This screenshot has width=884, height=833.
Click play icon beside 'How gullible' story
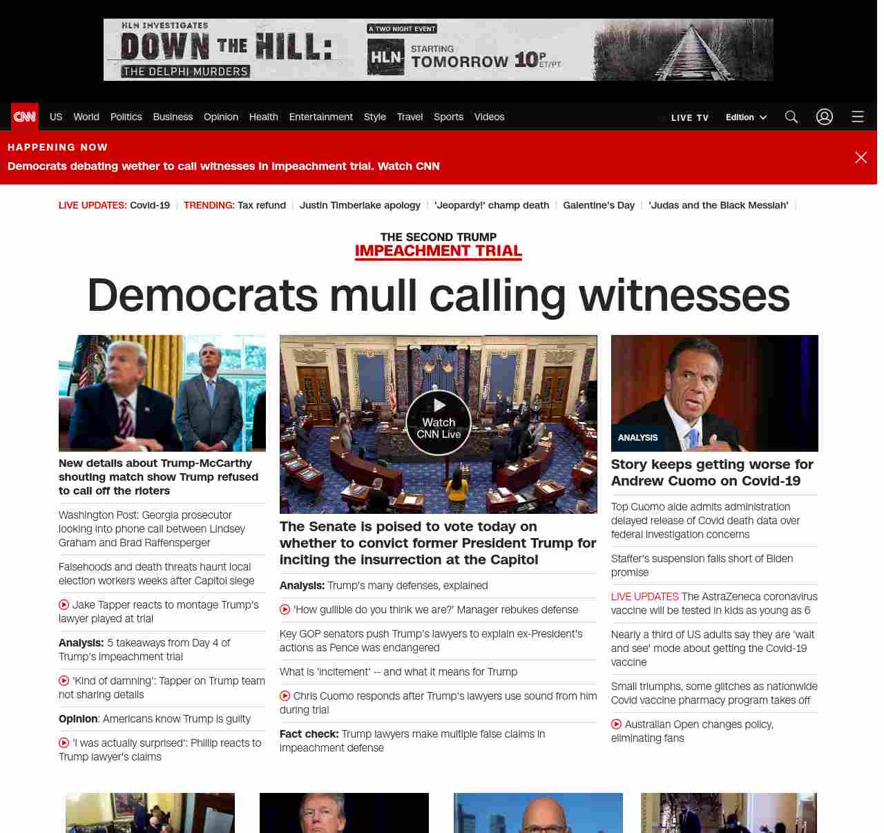click(x=285, y=610)
